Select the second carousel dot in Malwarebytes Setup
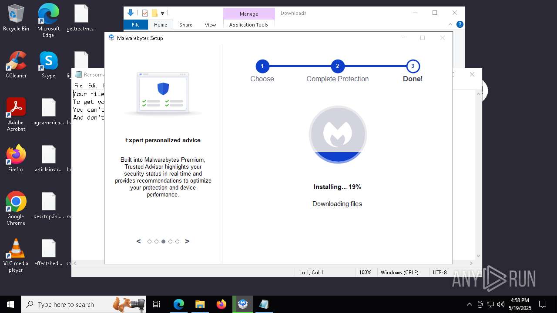This screenshot has height=313, width=557. click(x=156, y=242)
